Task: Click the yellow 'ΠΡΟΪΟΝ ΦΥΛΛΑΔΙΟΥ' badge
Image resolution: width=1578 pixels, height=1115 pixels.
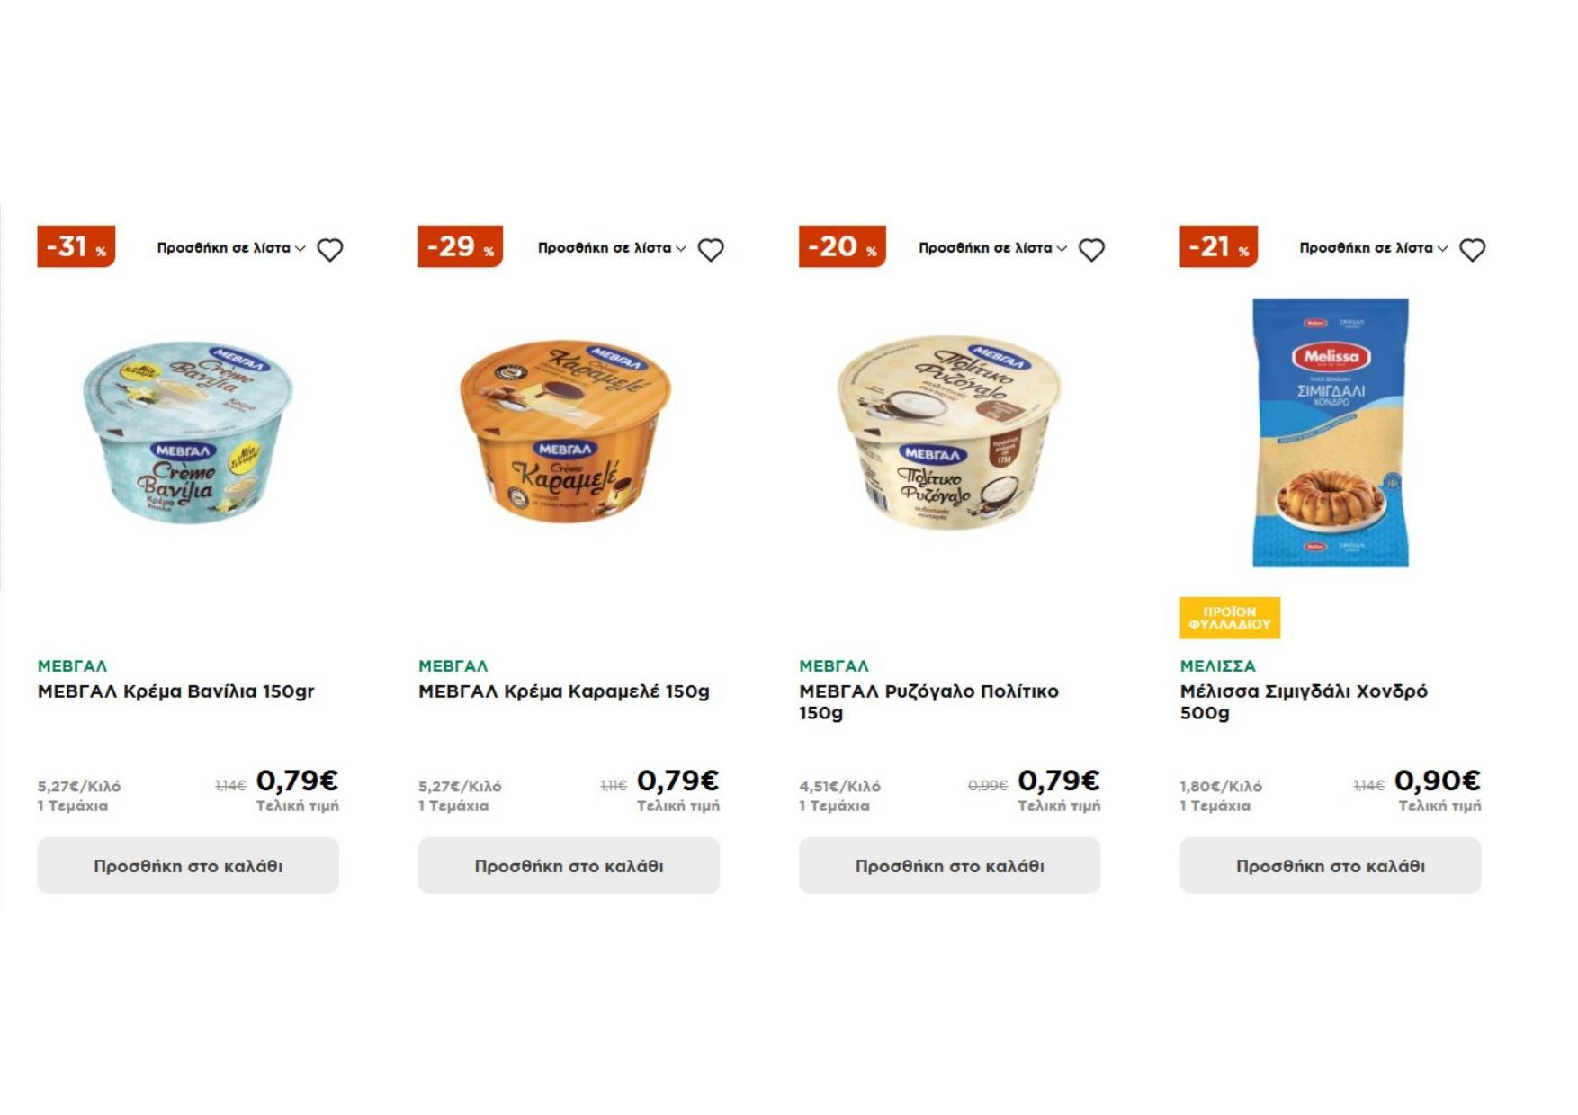Action: tap(1229, 618)
